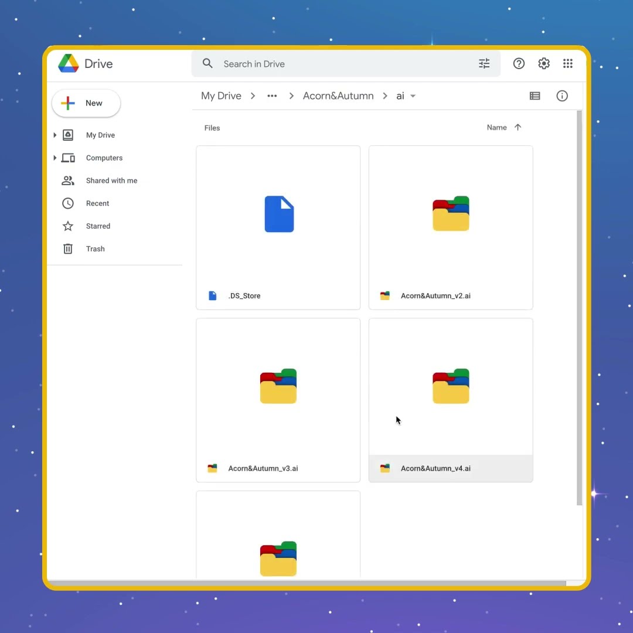This screenshot has width=633, height=633.
Task: Open search filter options icon
Action: [484, 63]
